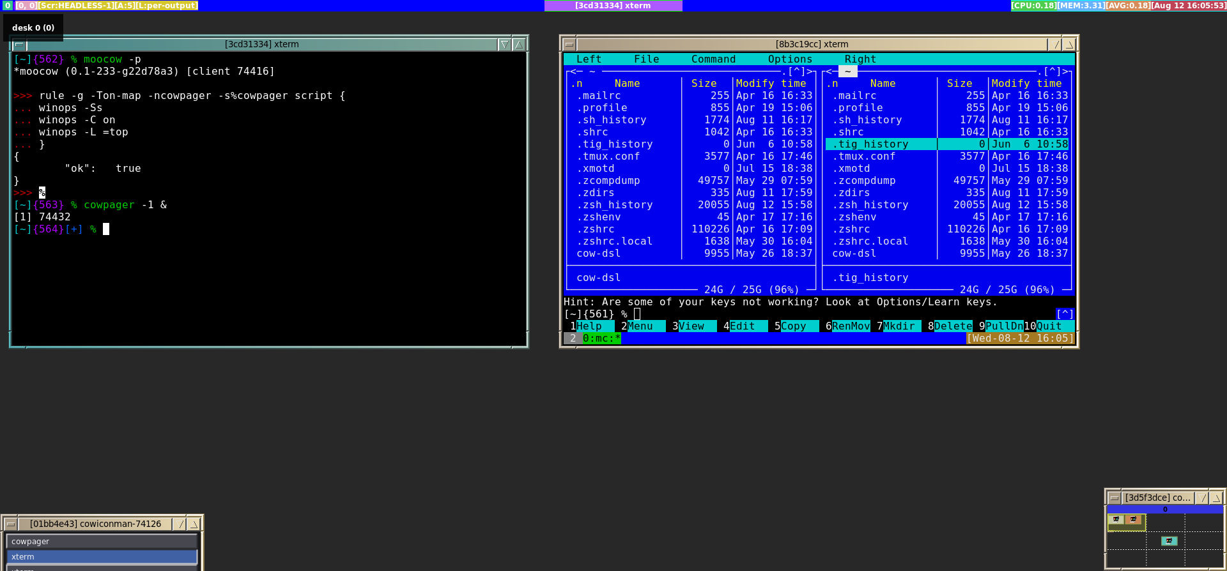The width and height of the screenshot is (1227, 571).
Task: Click tmux window tab '0:mc:*'
Action: click(x=601, y=339)
